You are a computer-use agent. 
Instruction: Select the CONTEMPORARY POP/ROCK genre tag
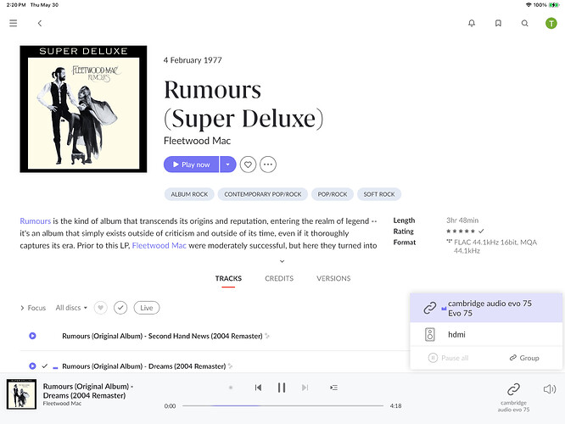click(x=263, y=194)
